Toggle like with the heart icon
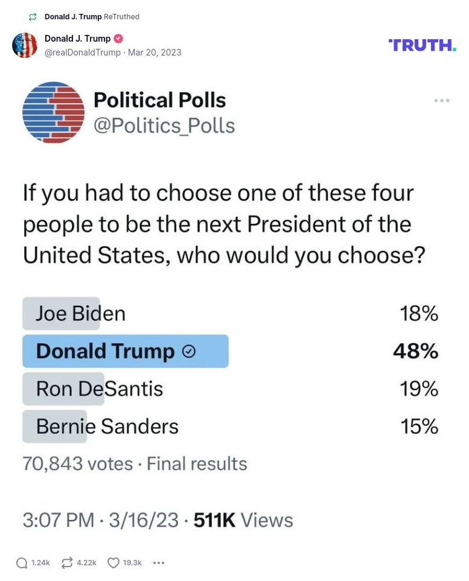The width and height of the screenshot is (469, 581). [x=112, y=562]
